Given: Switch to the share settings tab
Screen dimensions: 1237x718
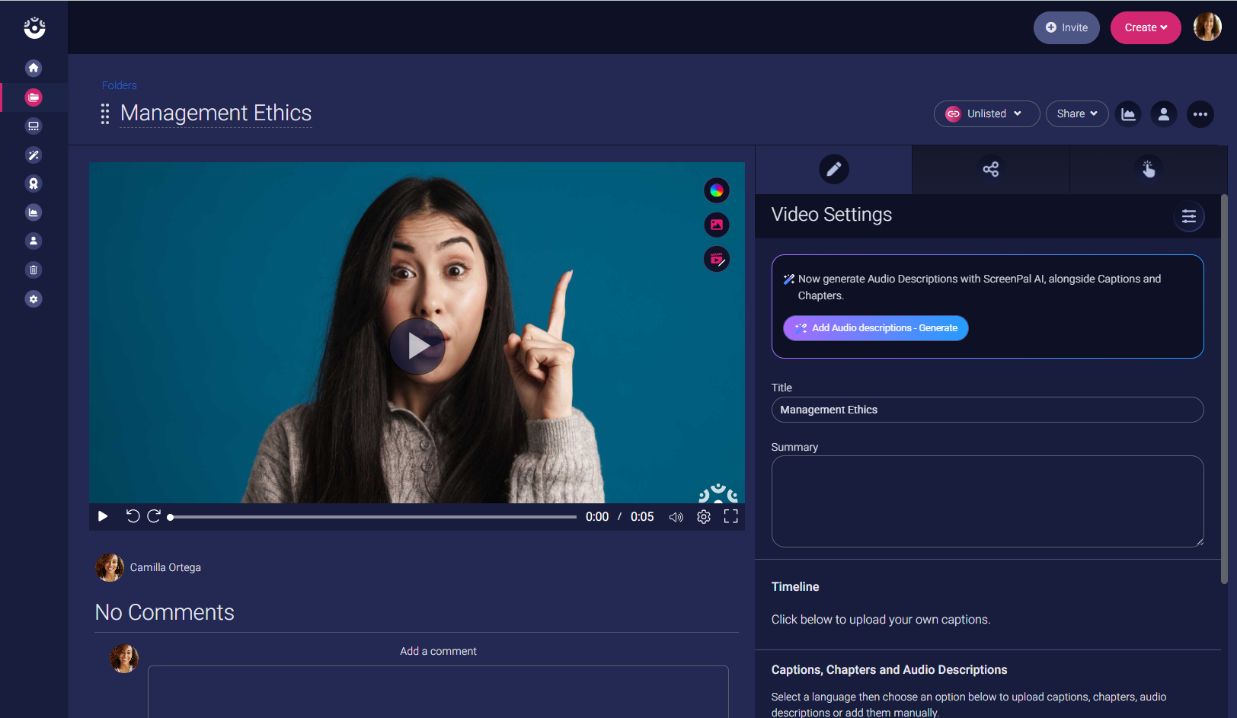Looking at the screenshot, I should click(990, 169).
